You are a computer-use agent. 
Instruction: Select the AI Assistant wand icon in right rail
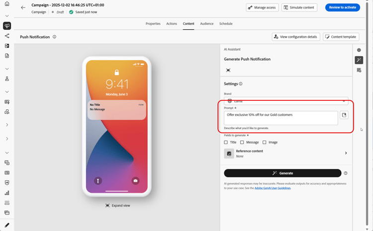click(359, 60)
